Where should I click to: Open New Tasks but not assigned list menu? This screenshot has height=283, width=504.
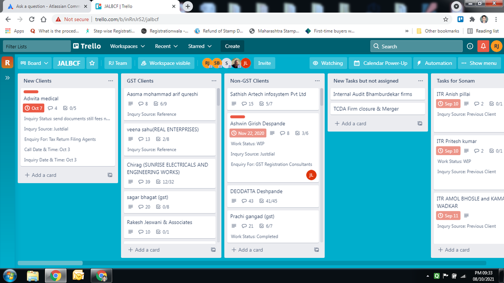(420, 81)
